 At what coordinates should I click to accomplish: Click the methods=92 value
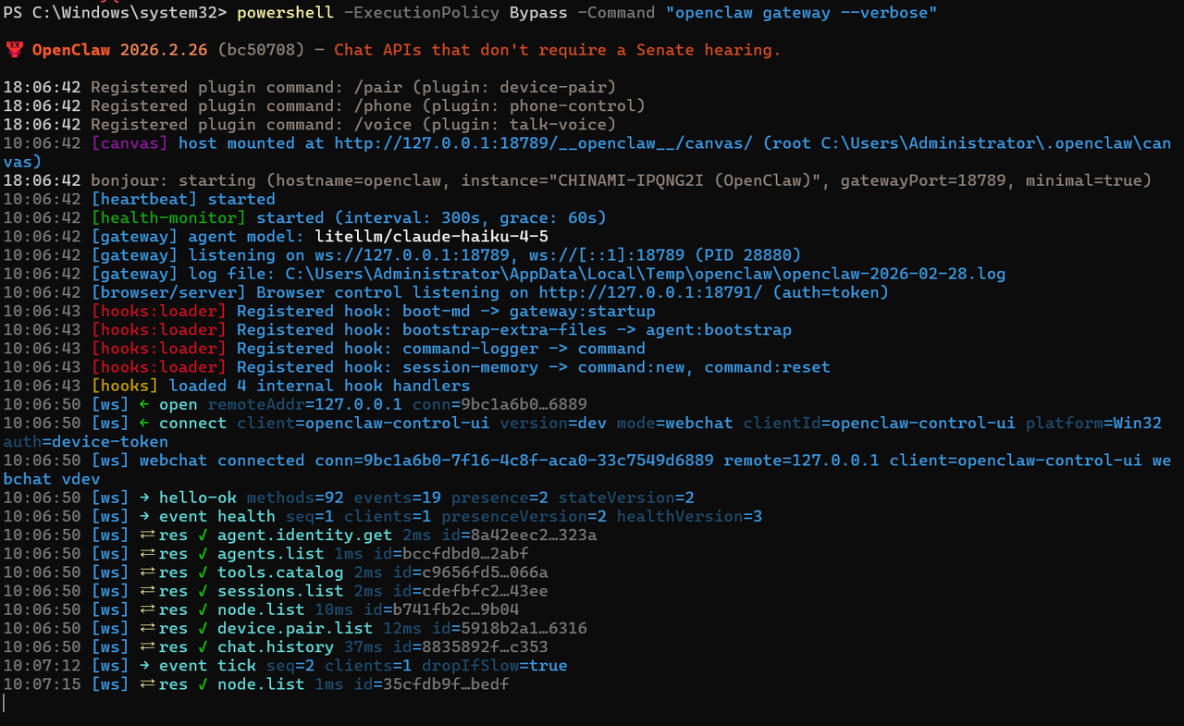295,498
